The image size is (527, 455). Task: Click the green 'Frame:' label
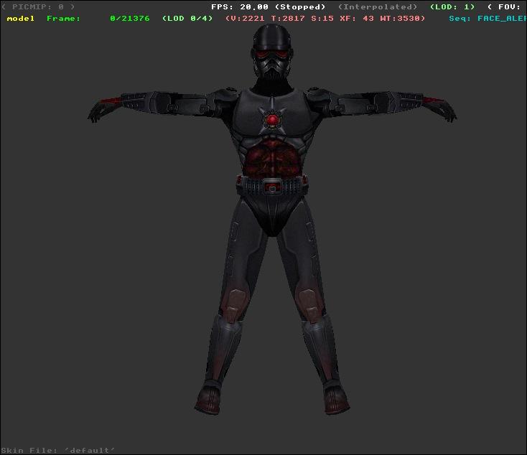(x=63, y=19)
